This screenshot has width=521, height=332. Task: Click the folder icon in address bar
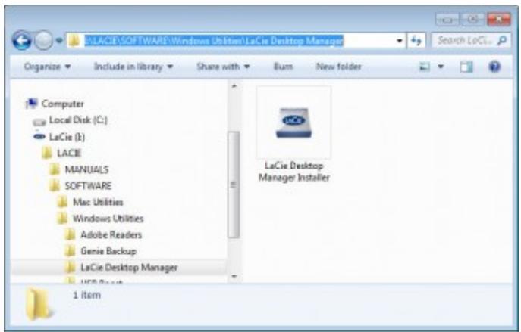tap(74, 41)
